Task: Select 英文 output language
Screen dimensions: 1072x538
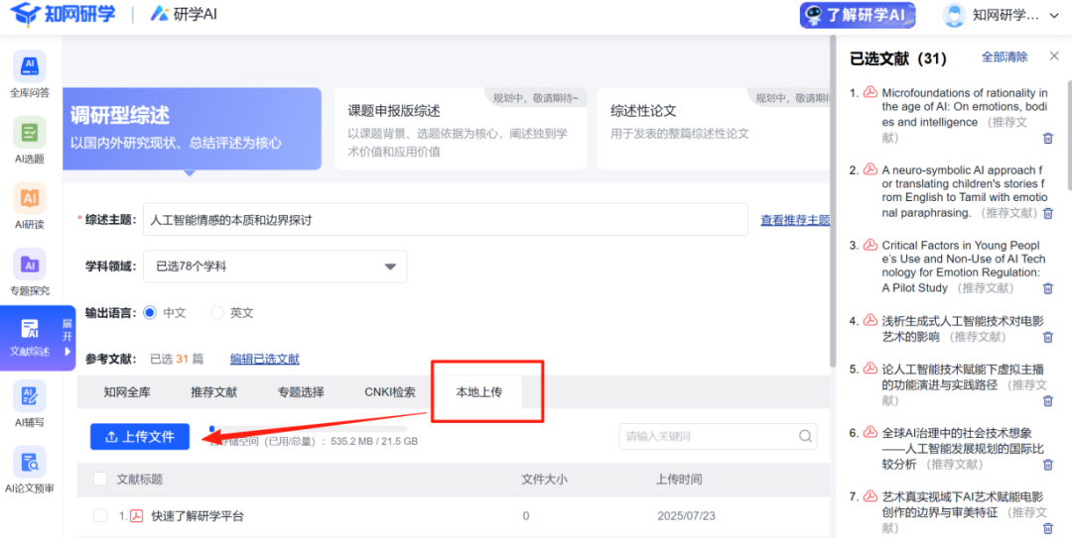Action: click(217, 313)
